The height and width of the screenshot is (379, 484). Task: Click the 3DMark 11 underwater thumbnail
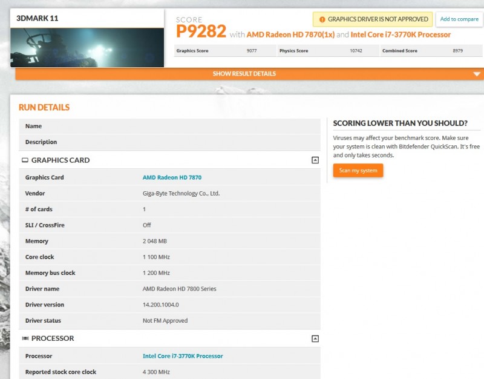tap(87, 48)
